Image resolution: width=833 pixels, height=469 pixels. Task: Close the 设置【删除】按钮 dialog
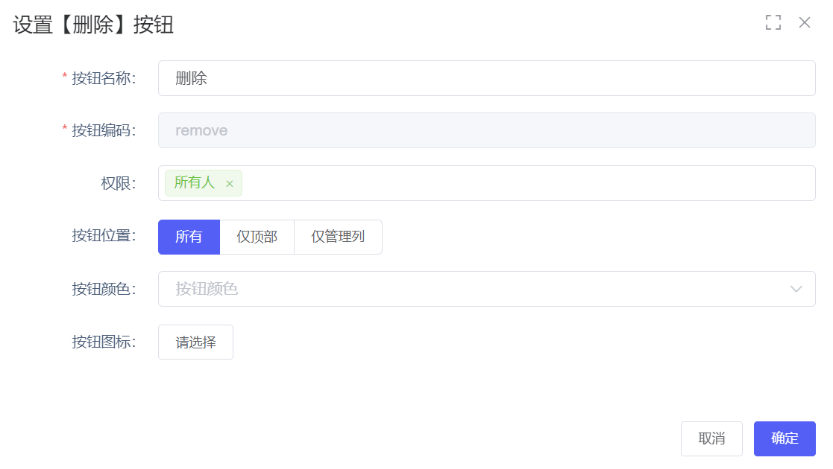[805, 22]
